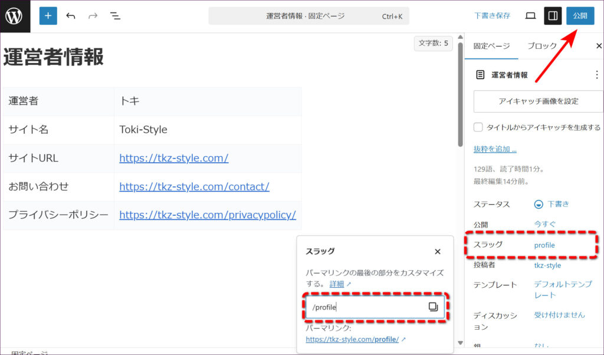Switch to the ブロック tab

coord(541,46)
